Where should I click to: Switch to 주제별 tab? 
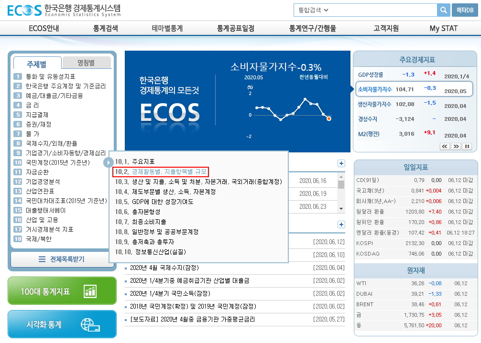pyautogui.click(x=37, y=64)
